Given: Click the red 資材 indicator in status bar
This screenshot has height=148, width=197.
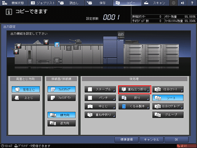Looking at the screenshot, I should tap(186, 146).
